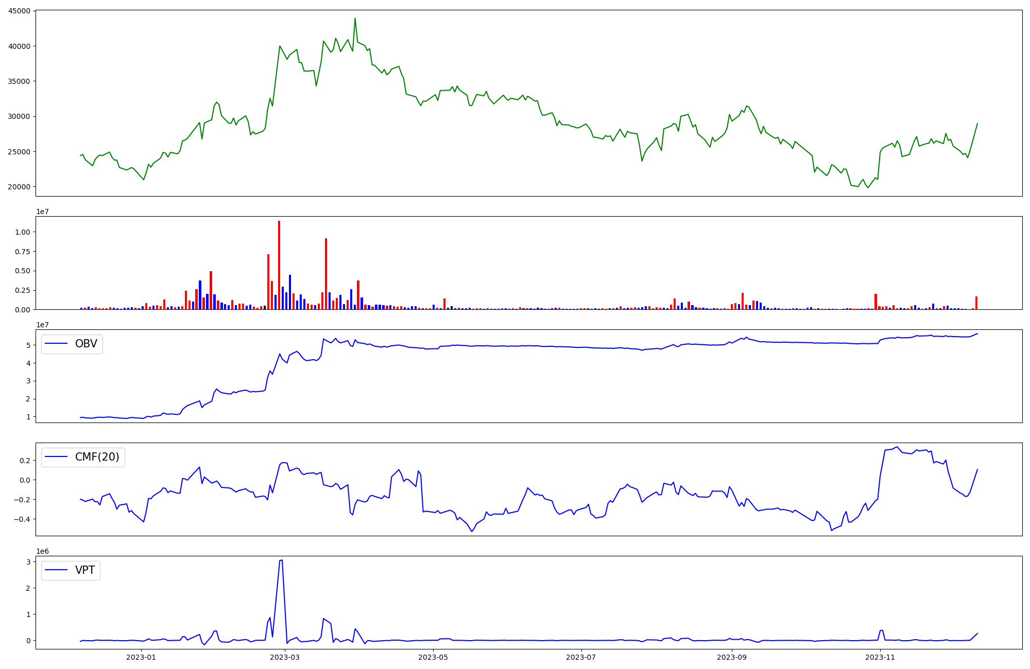Click the -0.4 tick on CMF axis
This screenshot has width=1030, height=669.
23,519
